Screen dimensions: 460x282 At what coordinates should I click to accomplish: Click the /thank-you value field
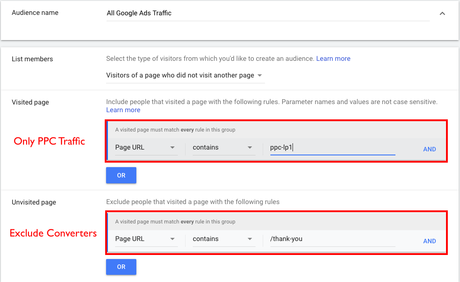click(x=332, y=239)
